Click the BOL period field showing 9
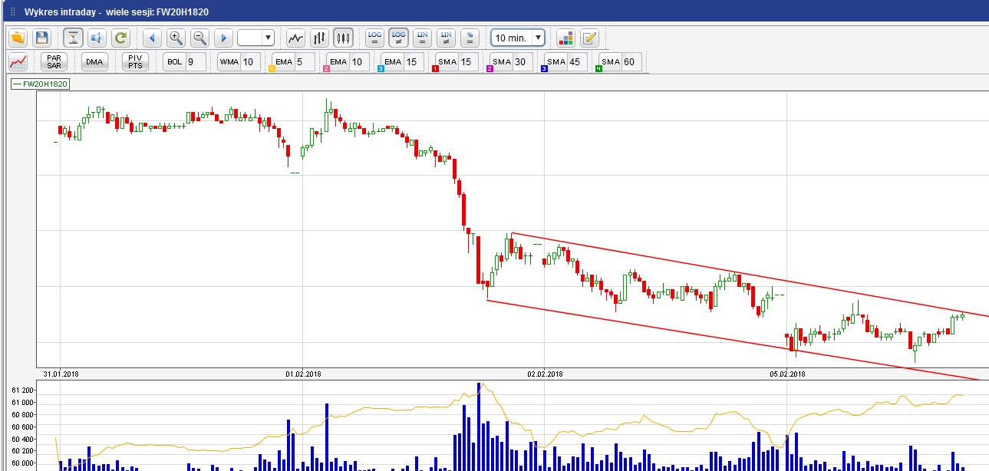Image resolution: width=989 pixels, height=471 pixels. 195,62
